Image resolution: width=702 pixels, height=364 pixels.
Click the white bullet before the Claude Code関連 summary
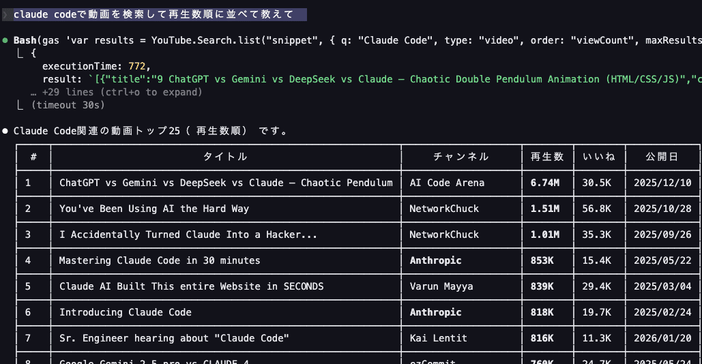(x=5, y=131)
